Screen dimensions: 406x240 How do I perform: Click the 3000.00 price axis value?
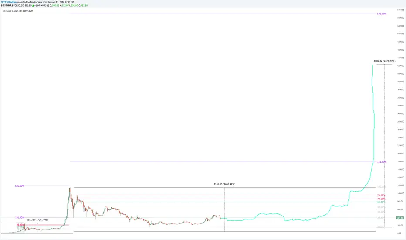[401, 113]
